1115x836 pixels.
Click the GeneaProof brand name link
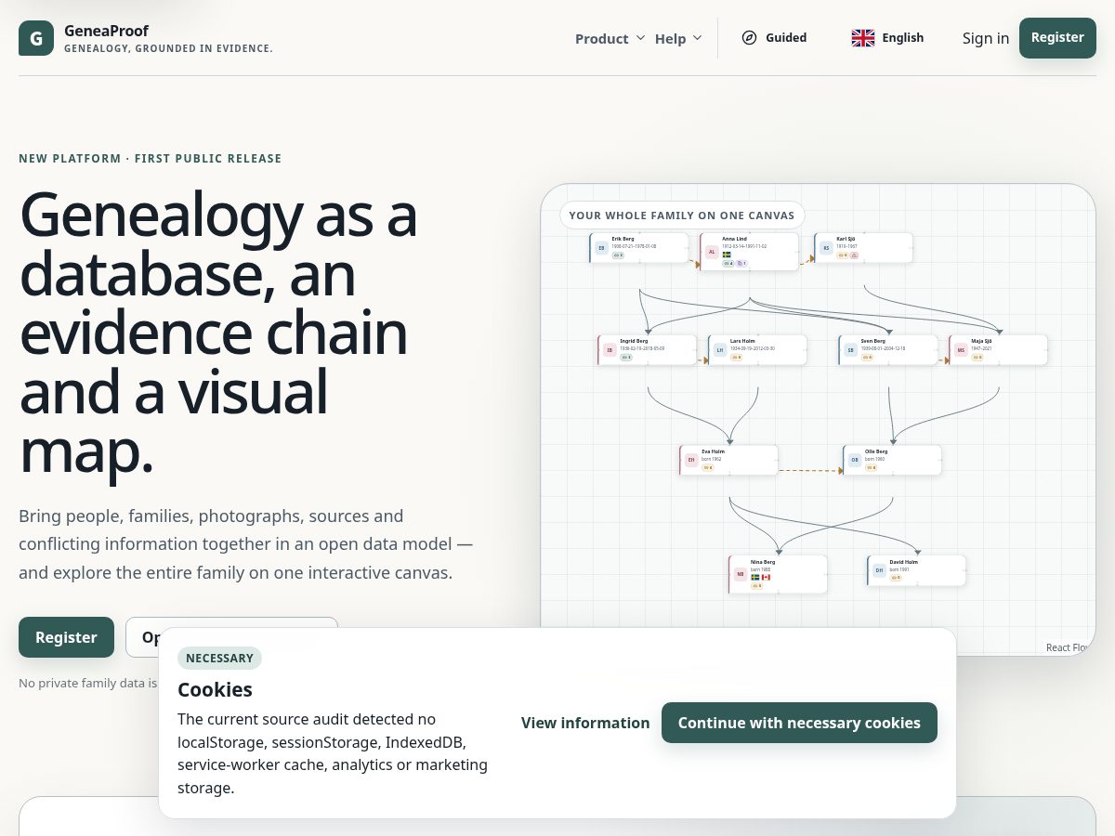click(106, 31)
